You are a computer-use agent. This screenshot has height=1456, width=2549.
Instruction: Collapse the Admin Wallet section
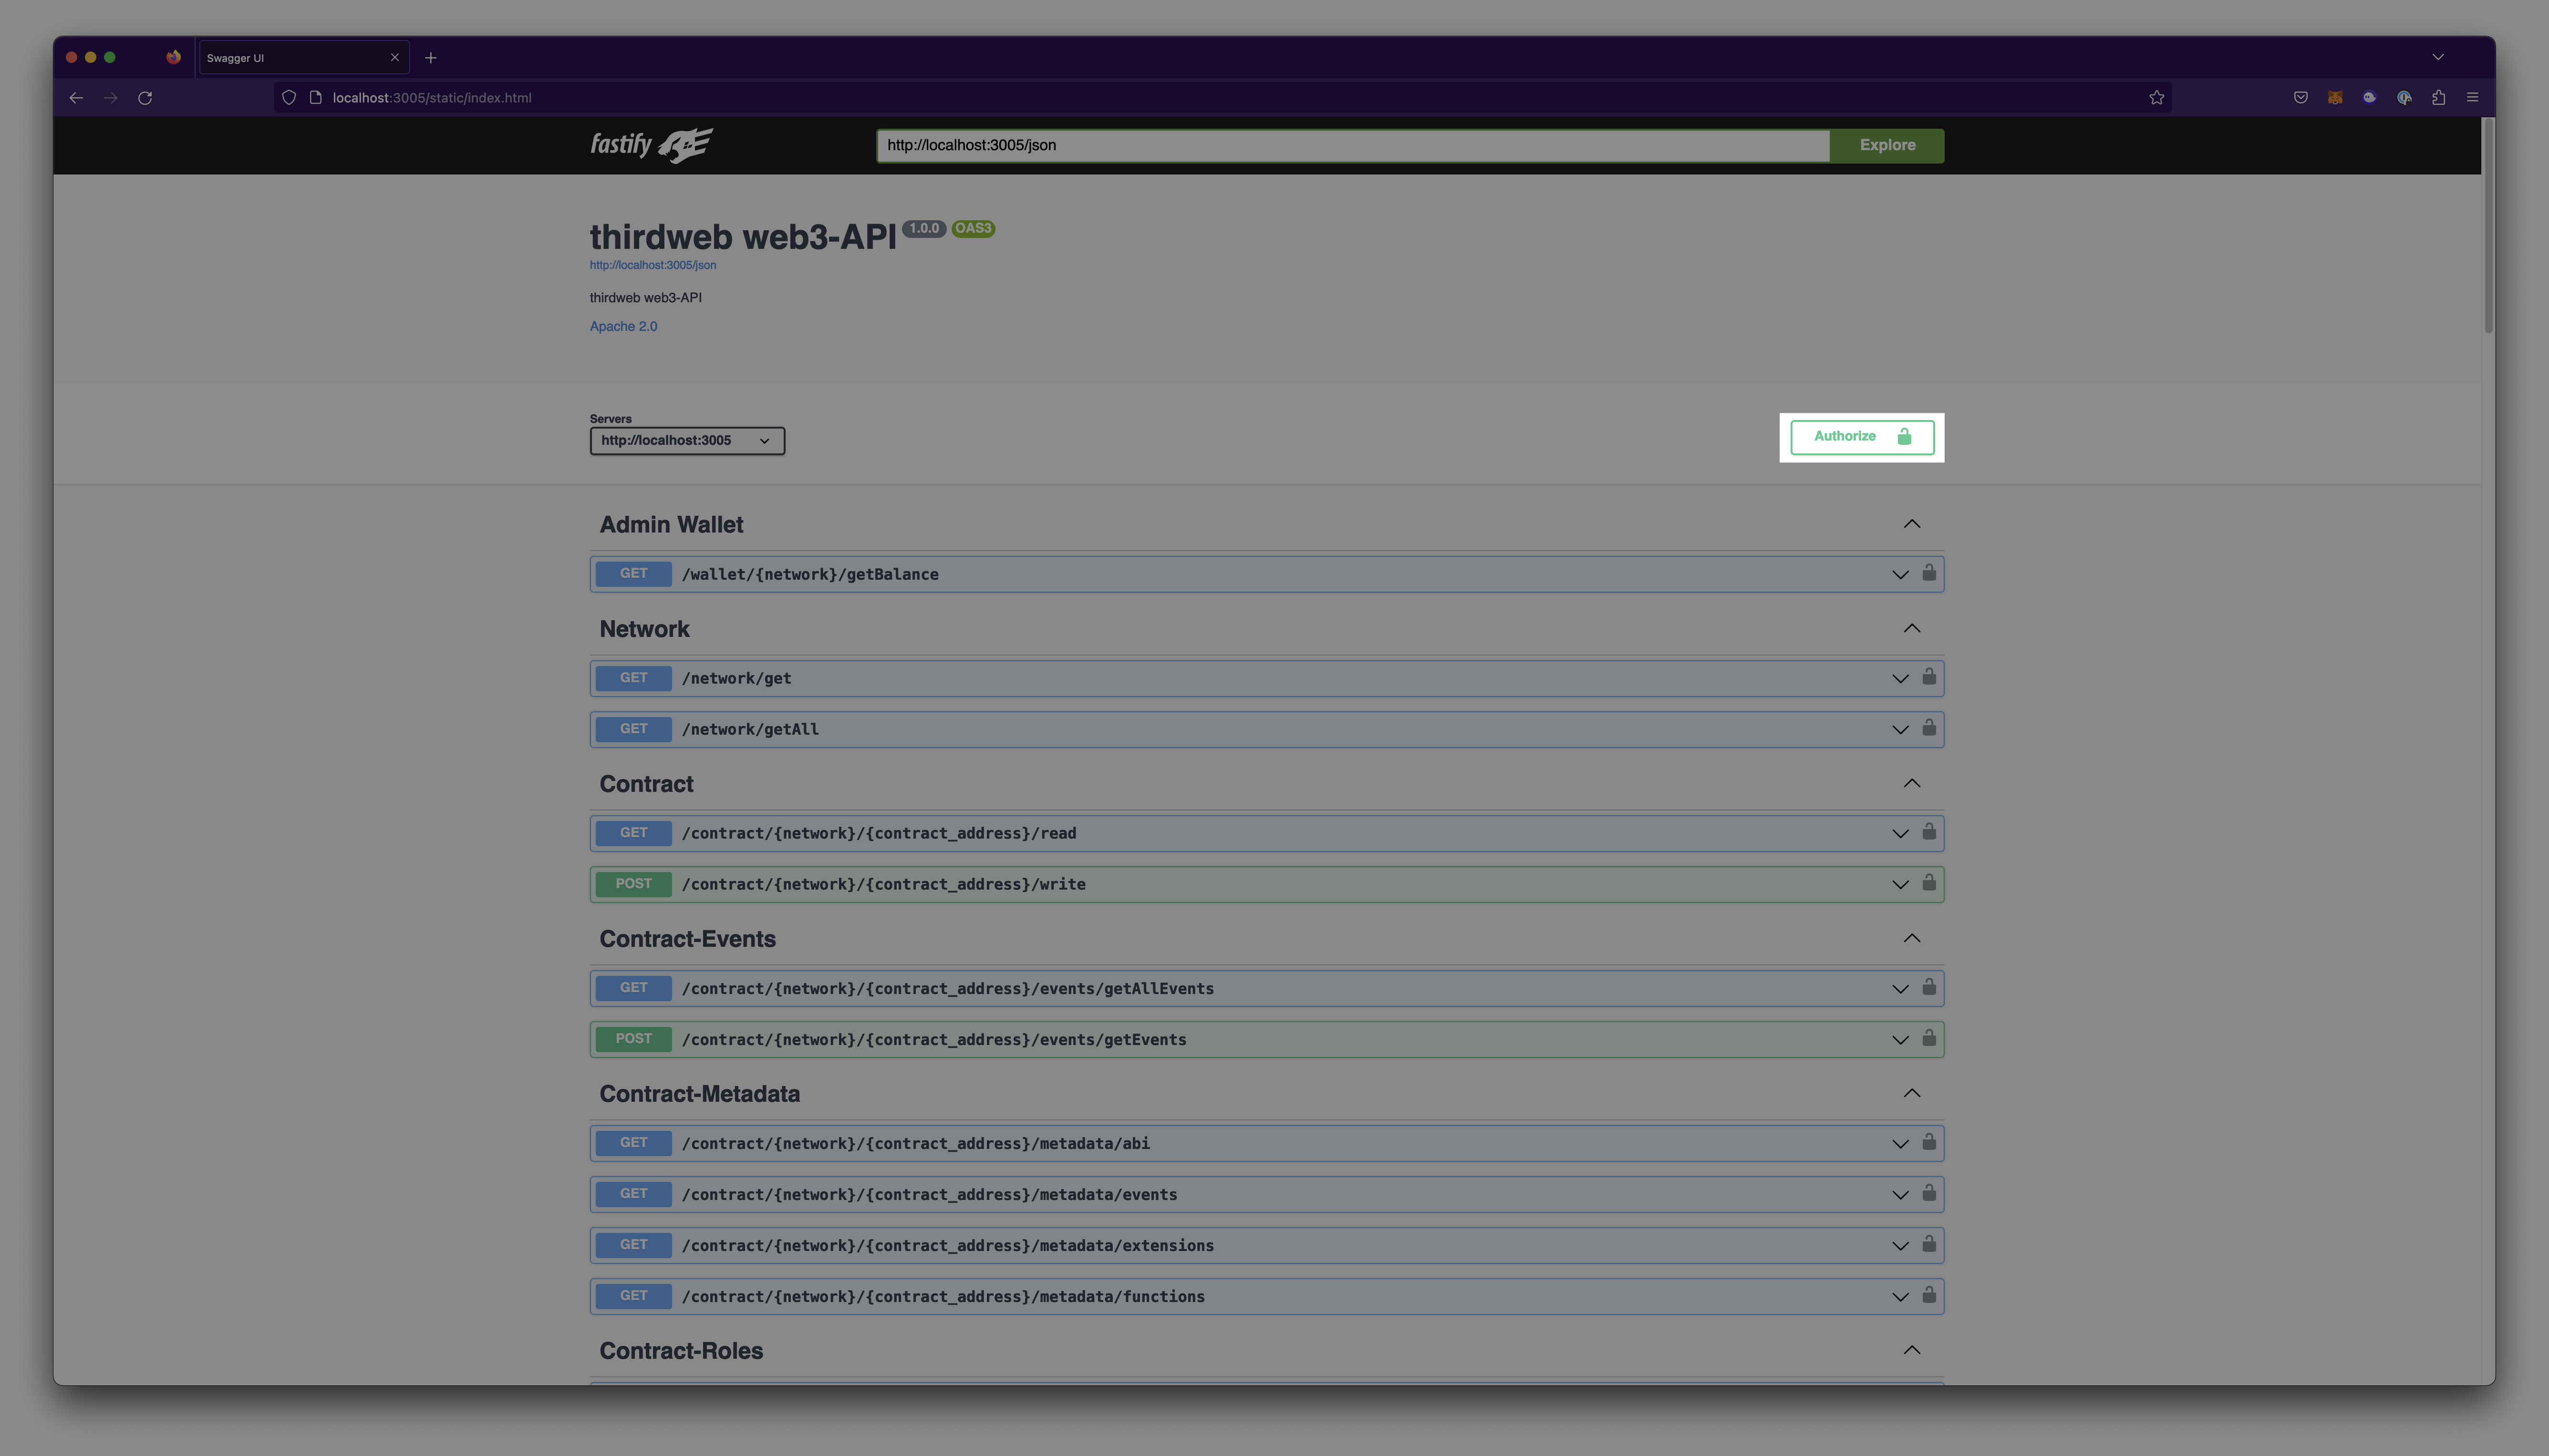(1911, 524)
